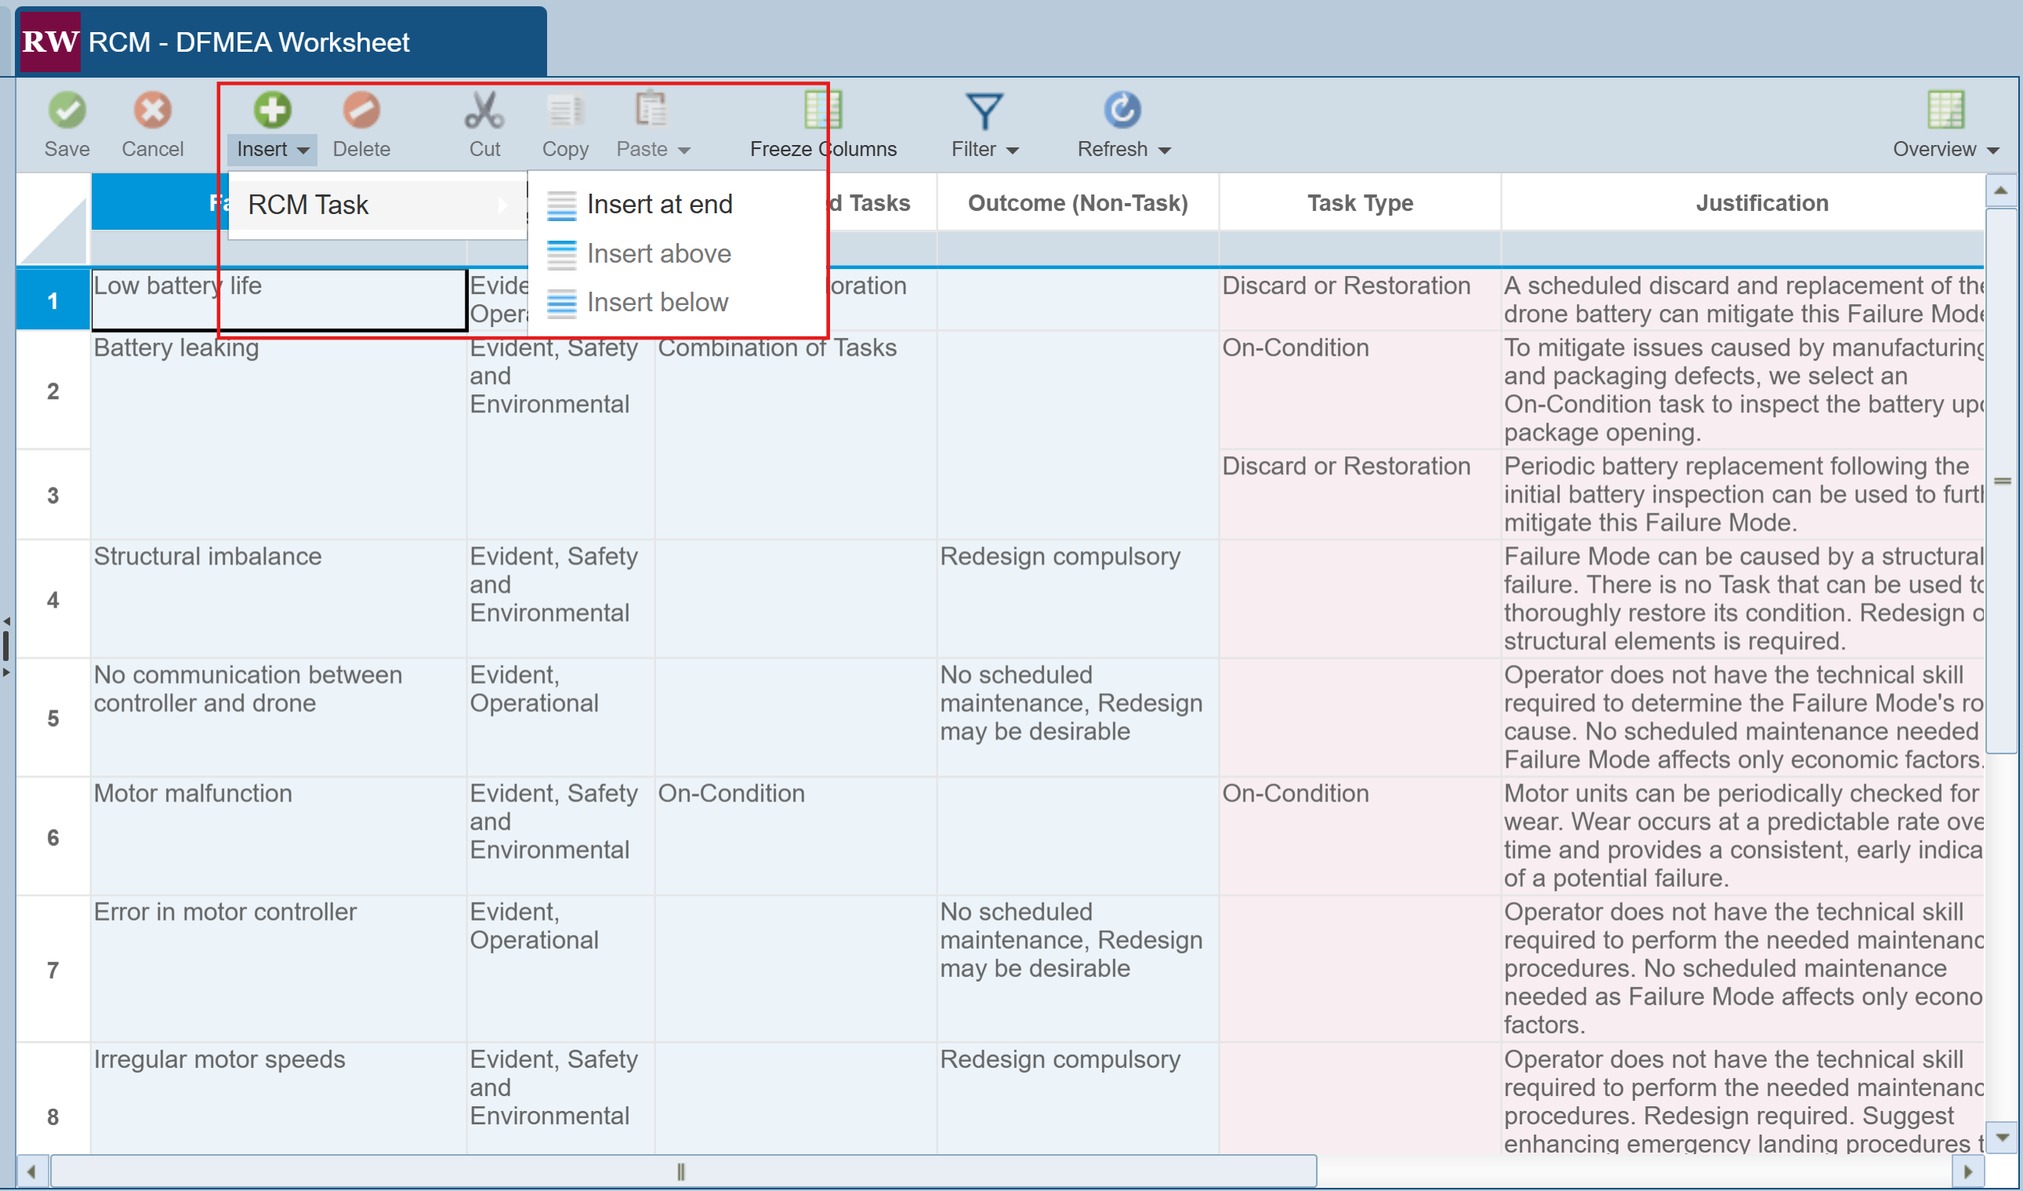
Task: Click the horizontal scrollbar right arrow
Action: (1967, 1171)
